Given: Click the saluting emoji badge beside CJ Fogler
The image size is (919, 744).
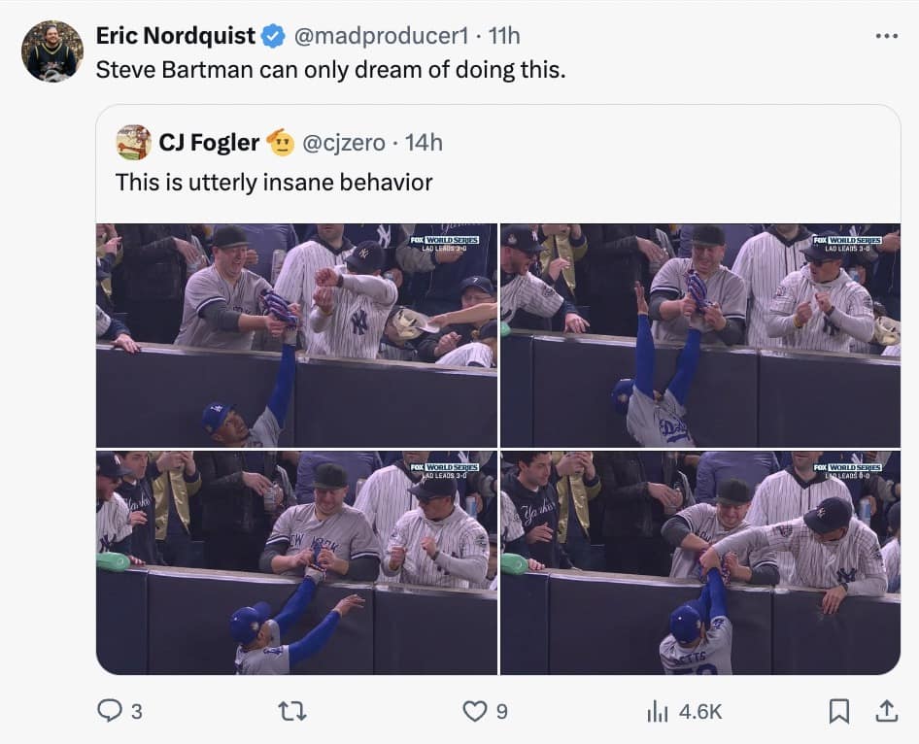Looking at the screenshot, I should click(x=280, y=143).
